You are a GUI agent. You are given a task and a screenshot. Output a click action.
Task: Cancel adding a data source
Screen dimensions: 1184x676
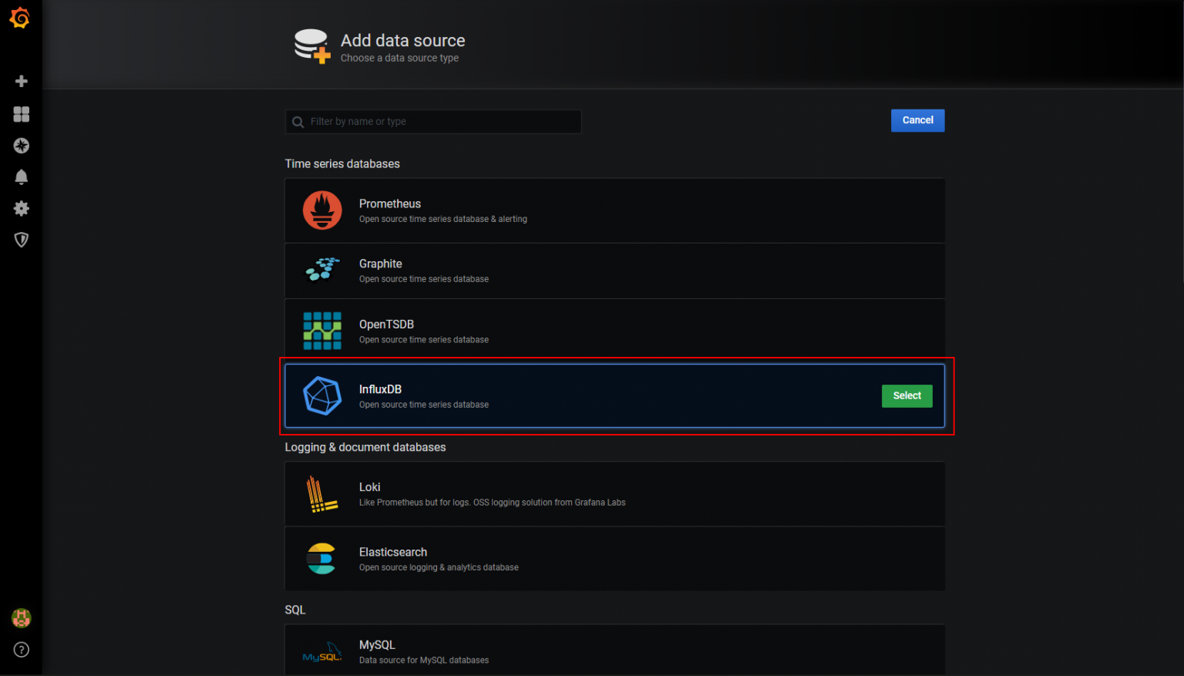[x=917, y=120]
